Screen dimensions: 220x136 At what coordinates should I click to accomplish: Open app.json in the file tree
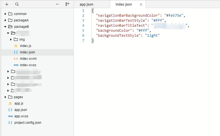click(x=21, y=110)
